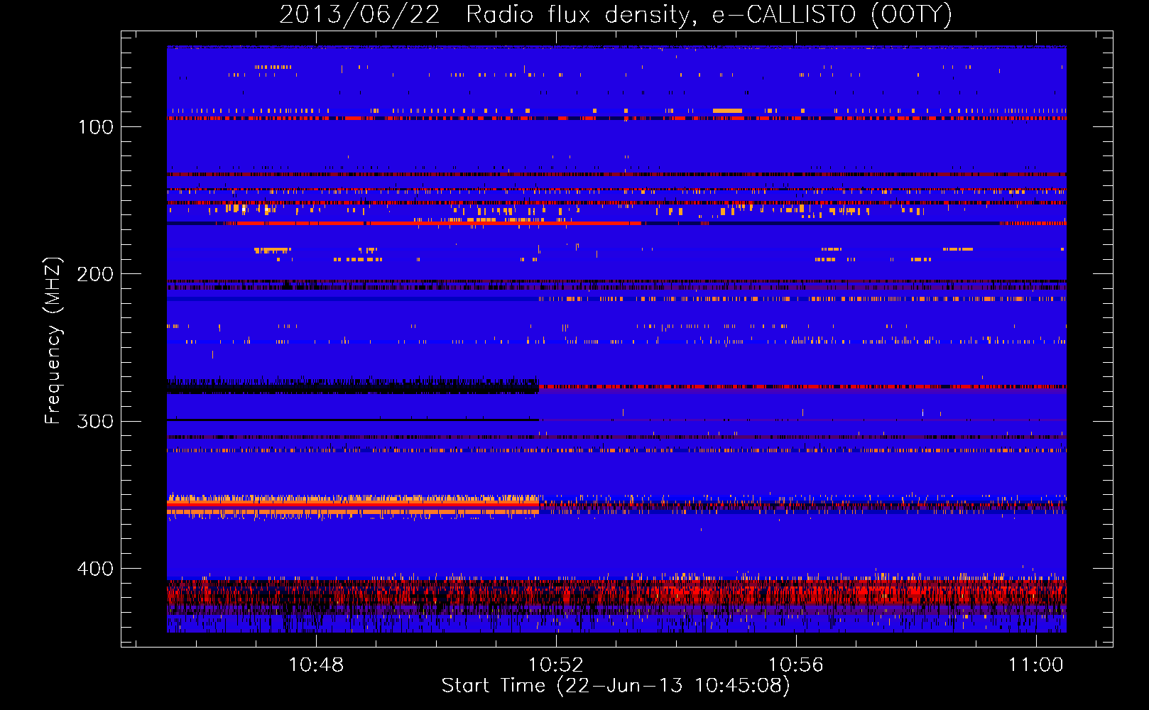Click the 200 frequency tick label
Screen dimensions: 1149x710
point(96,274)
